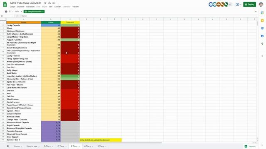Click the green Paylaş share button
Screen dimensions: 266x149
coord(249,5)
